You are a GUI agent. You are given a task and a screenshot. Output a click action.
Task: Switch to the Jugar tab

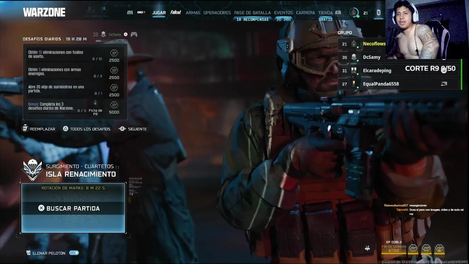(x=159, y=12)
